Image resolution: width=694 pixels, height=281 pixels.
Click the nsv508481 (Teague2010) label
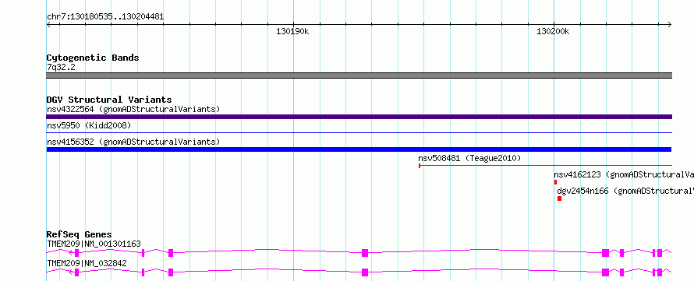(469, 158)
